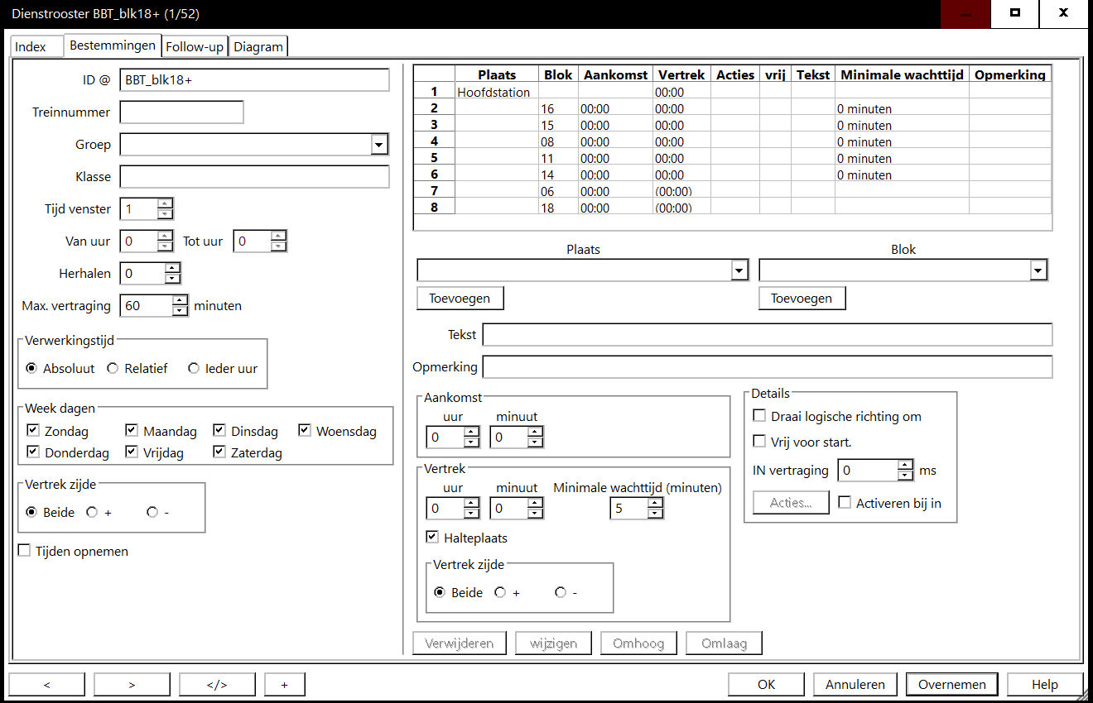Image resolution: width=1093 pixels, height=703 pixels.
Task: Go to previous schedule with < button
Action: pyautogui.click(x=46, y=684)
